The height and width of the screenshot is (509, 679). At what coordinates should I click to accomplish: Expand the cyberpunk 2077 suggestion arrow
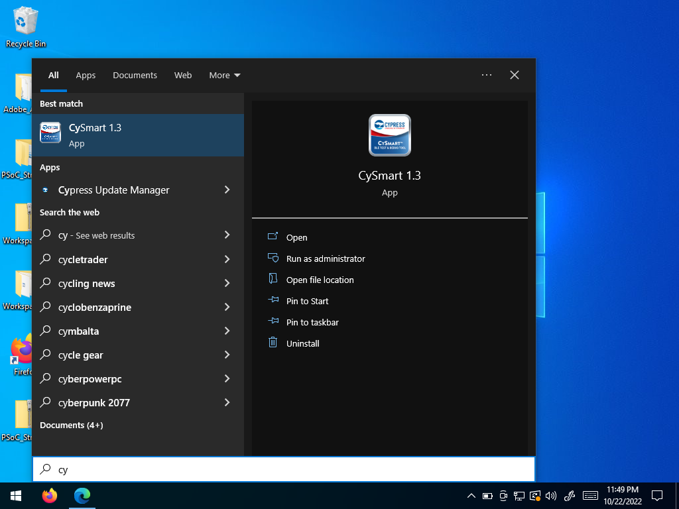pyautogui.click(x=227, y=402)
